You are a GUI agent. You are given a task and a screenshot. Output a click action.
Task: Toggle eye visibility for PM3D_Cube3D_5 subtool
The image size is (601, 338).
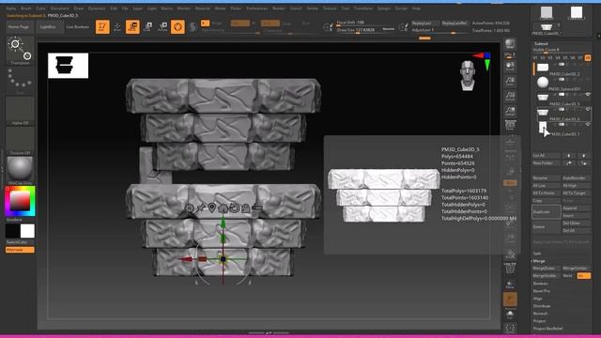point(588,94)
